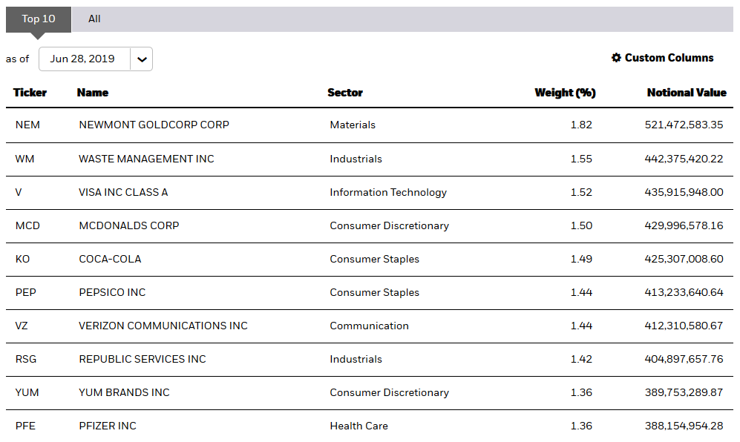Click the MCDONALDS CORP holding name
Viewport: 740px width, 442px height.
(x=128, y=225)
